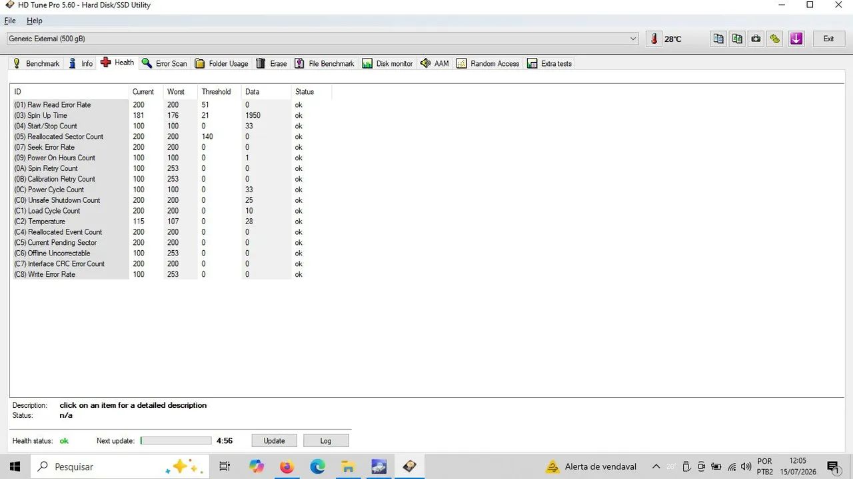Click the Next update progress bar

click(x=176, y=440)
